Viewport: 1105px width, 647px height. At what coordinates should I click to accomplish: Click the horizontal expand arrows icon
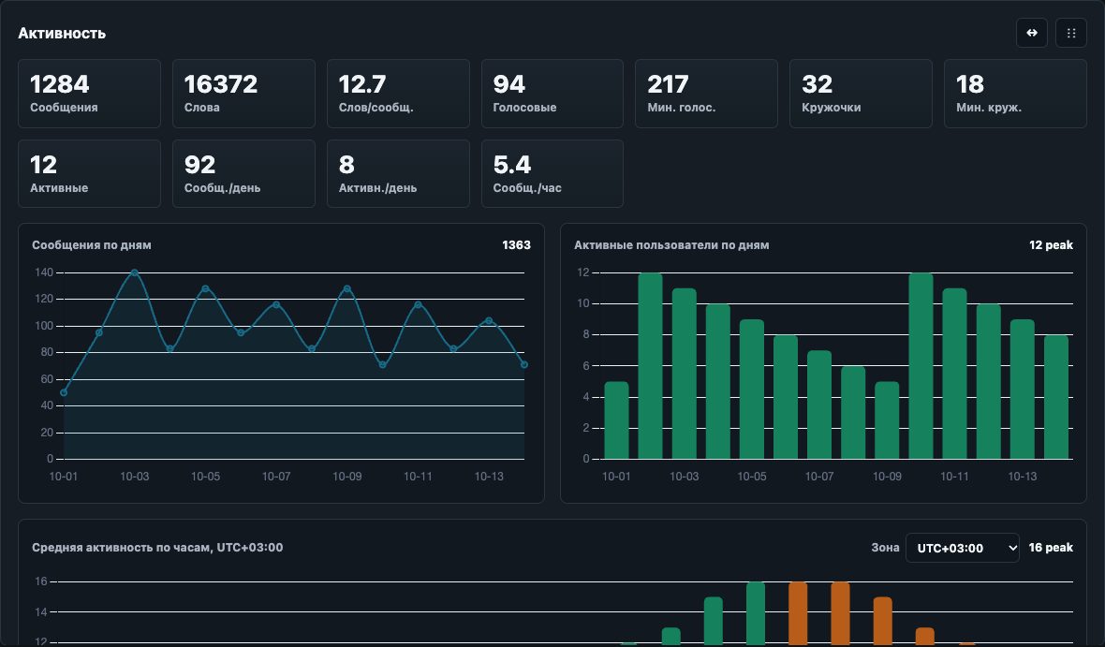1032,33
